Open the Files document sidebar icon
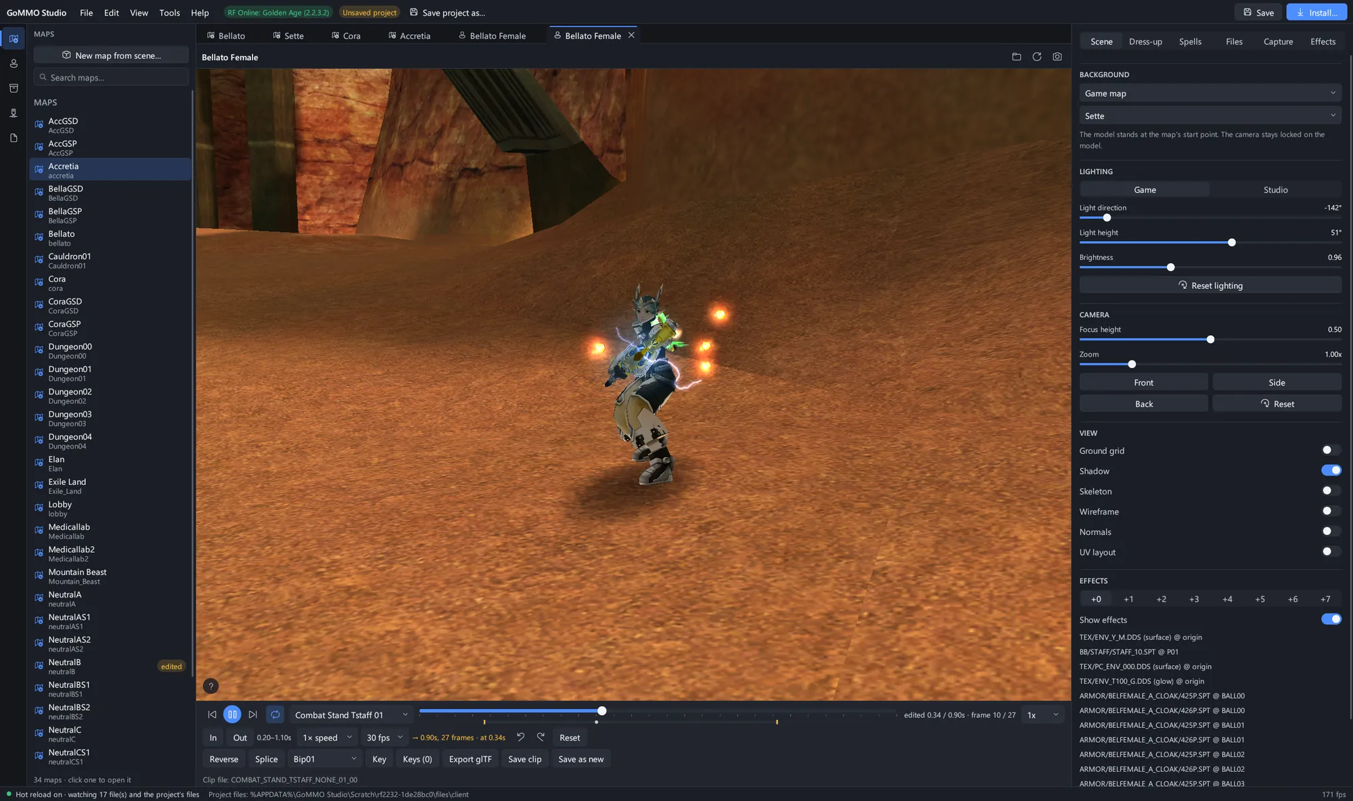1353x801 pixels. point(14,138)
